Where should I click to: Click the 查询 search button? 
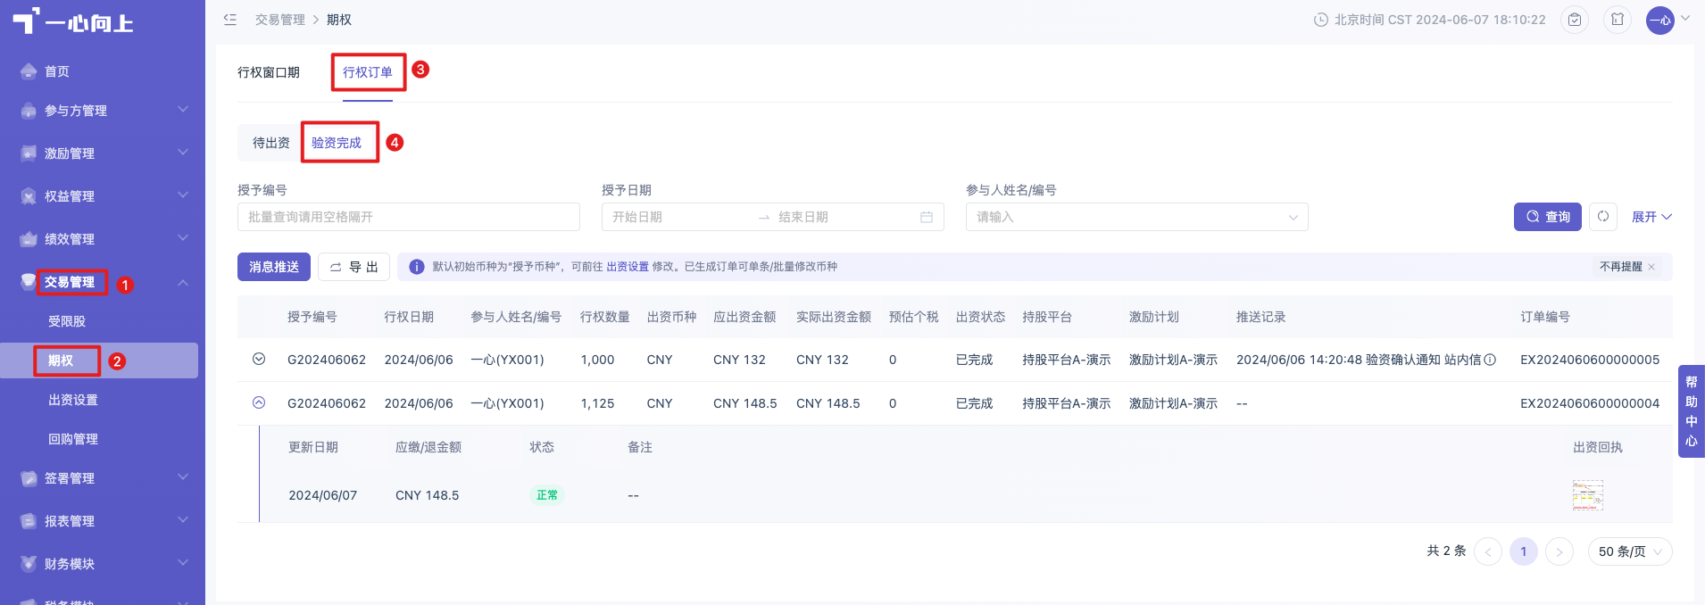(x=1548, y=217)
